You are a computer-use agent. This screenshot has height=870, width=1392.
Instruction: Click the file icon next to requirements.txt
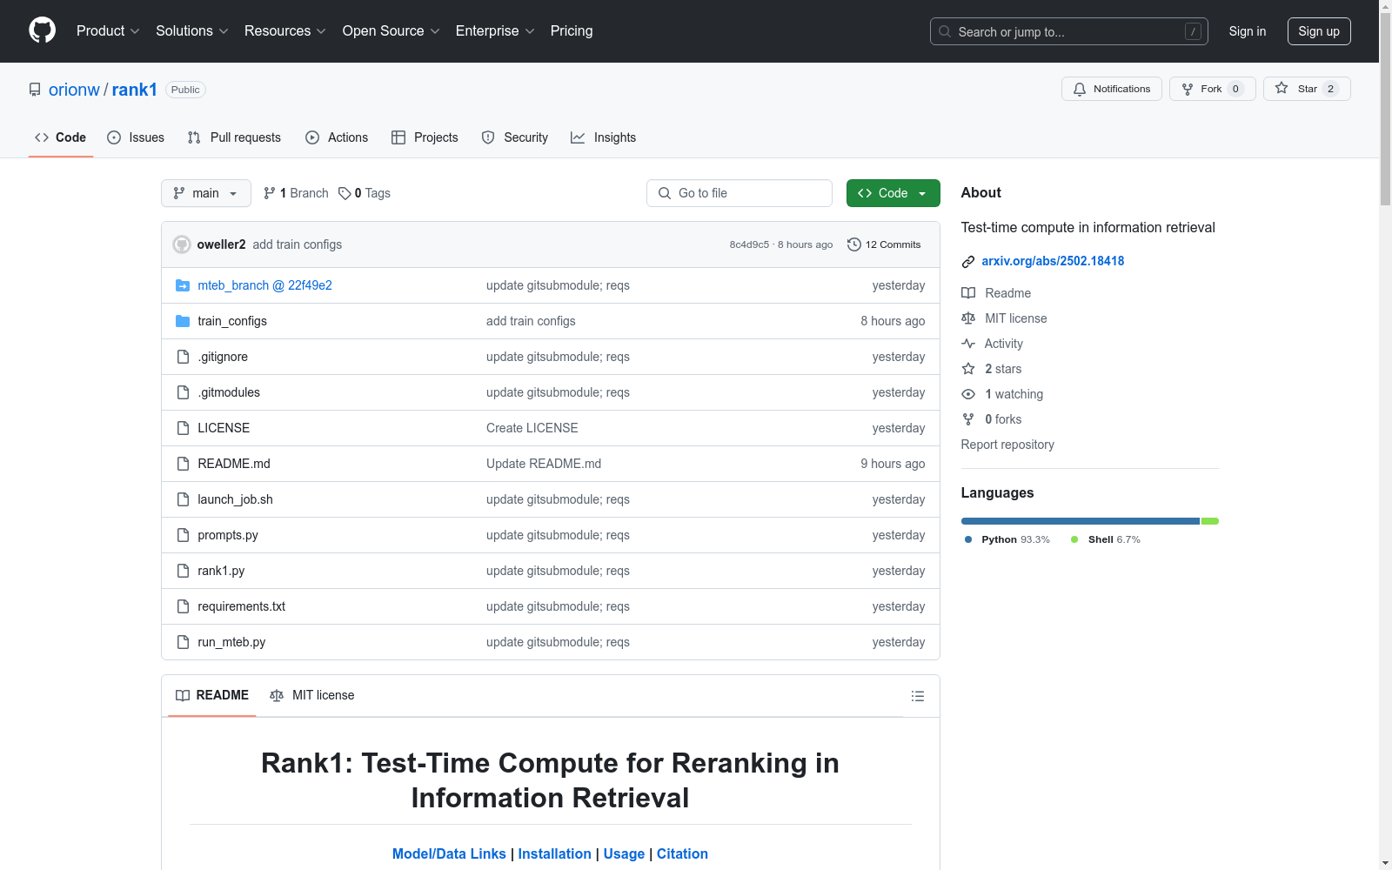pyautogui.click(x=183, y=606)
